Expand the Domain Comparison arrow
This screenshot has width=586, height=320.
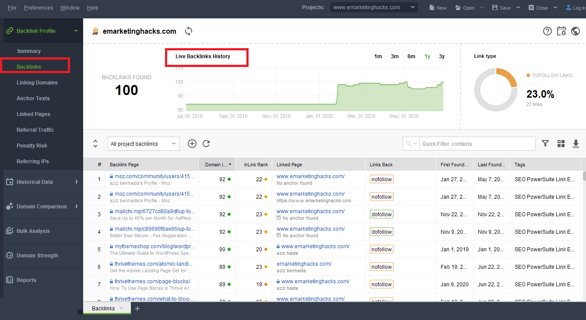[x=76, y=206]
